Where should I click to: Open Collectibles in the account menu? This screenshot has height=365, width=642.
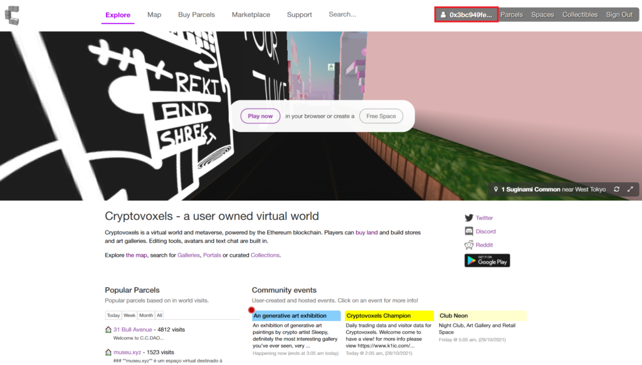pos(580,15)
